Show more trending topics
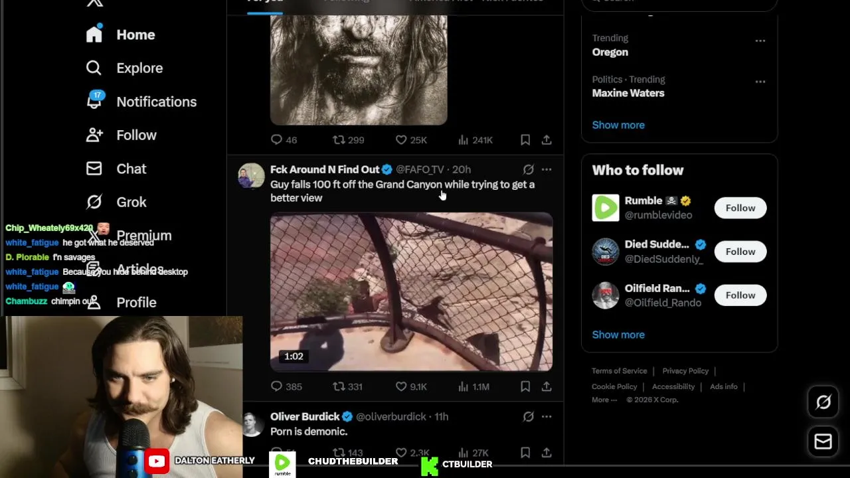The height and width of the screenshot is (478, 850). pos(618,125)
